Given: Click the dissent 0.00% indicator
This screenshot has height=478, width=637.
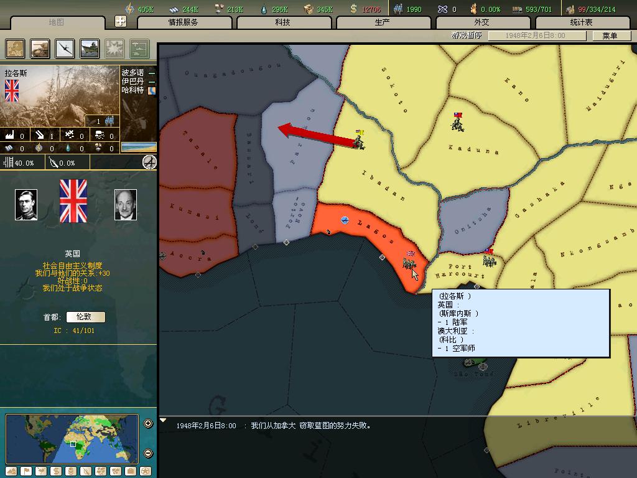Looking at the screenshot, I should tap(485, 9).
